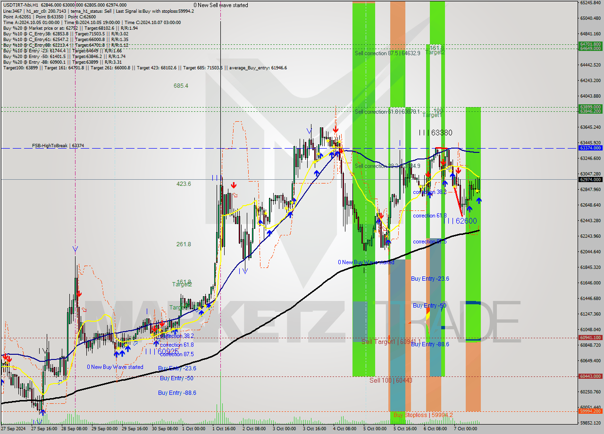Click the green 64649.000 price tag

pos(590,48)
